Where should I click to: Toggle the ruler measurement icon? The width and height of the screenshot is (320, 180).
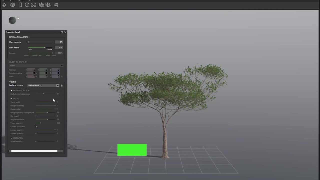[21, 5]
